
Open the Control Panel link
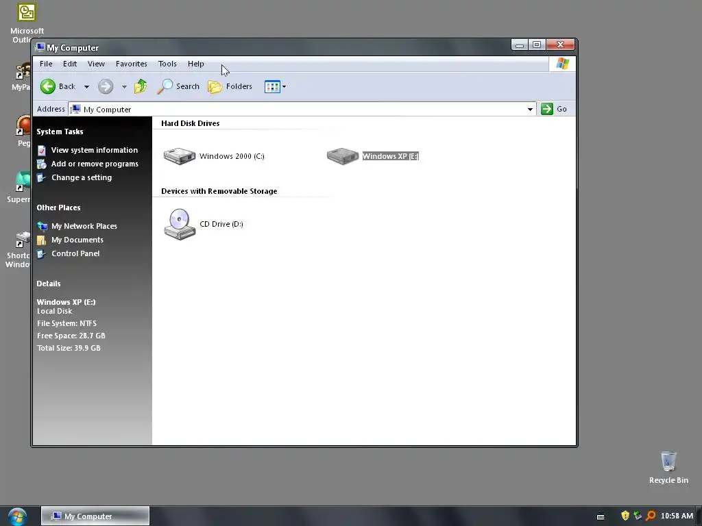pyautogui.click(x=75, y=253)
